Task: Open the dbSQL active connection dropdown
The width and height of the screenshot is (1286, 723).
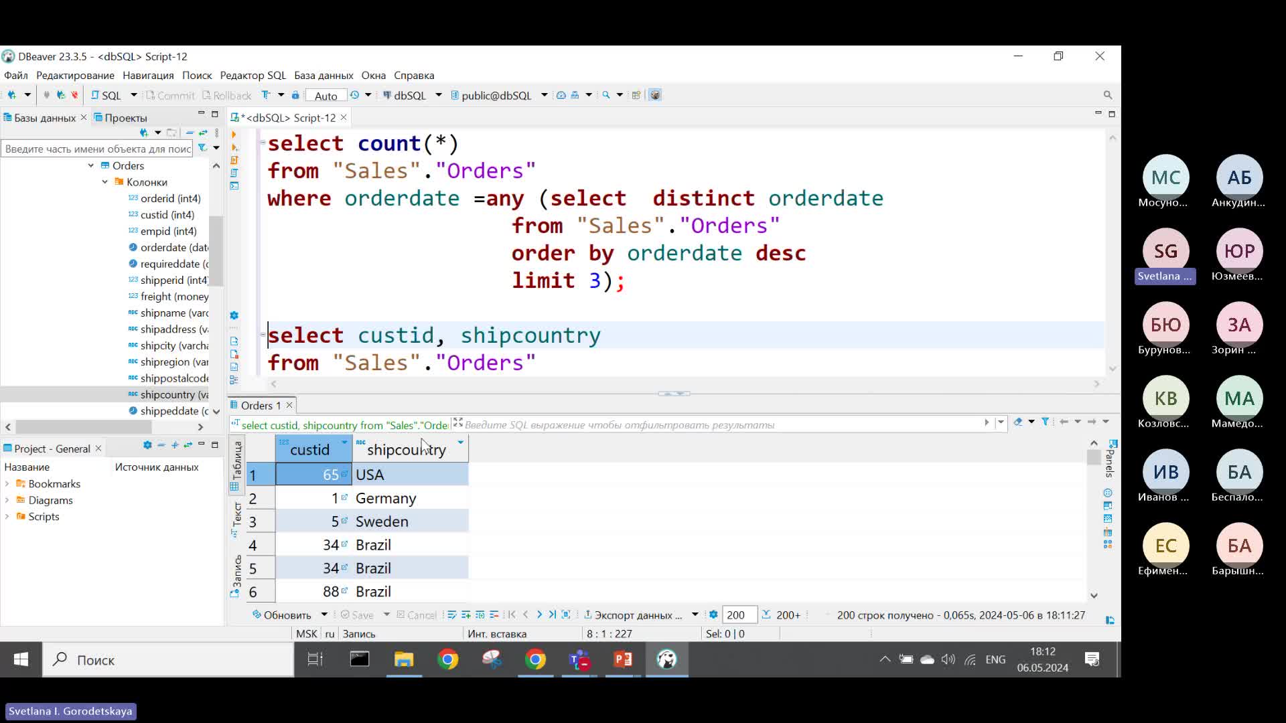Action: pos(439,95)
